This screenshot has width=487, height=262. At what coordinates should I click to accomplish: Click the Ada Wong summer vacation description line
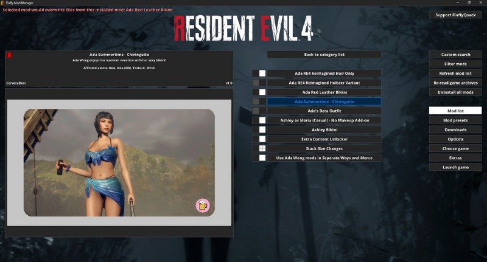click(x=119, y=60)
